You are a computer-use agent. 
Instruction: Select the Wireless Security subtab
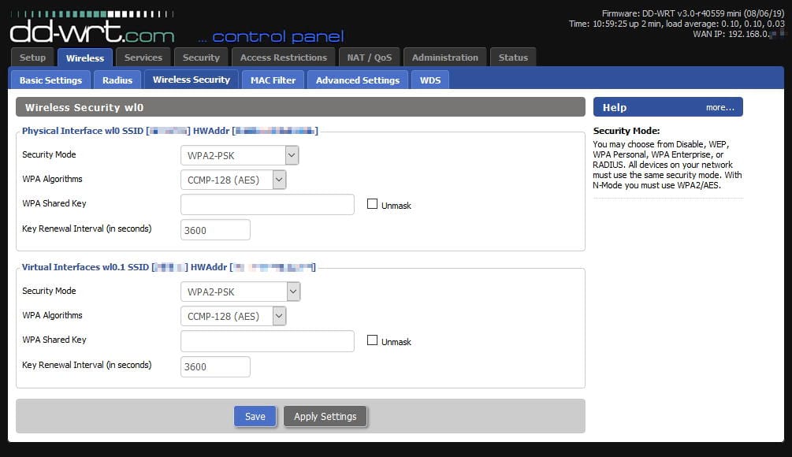point(191,80)
